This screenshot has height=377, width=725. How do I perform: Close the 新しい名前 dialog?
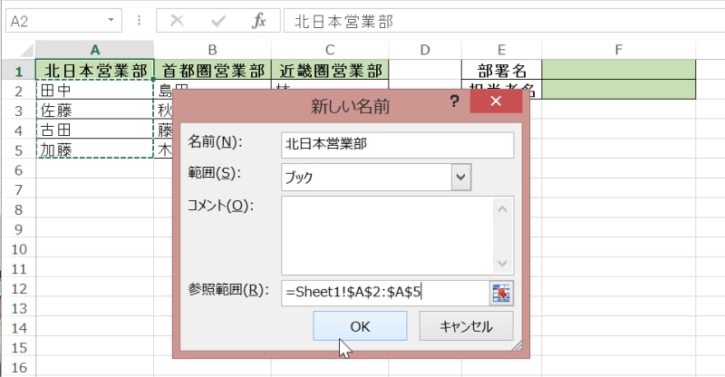click(496, 101)
